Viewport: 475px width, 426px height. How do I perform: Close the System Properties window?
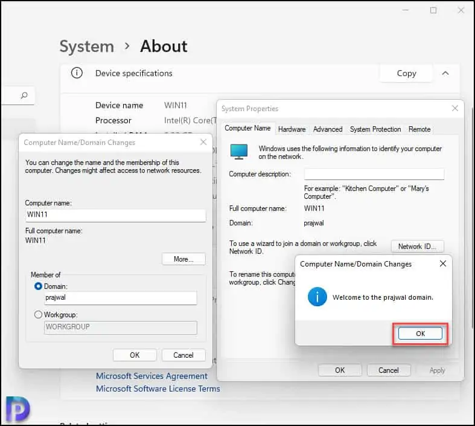point(455,109)
